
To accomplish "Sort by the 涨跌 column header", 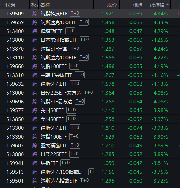I will click(x=137, y=5).
